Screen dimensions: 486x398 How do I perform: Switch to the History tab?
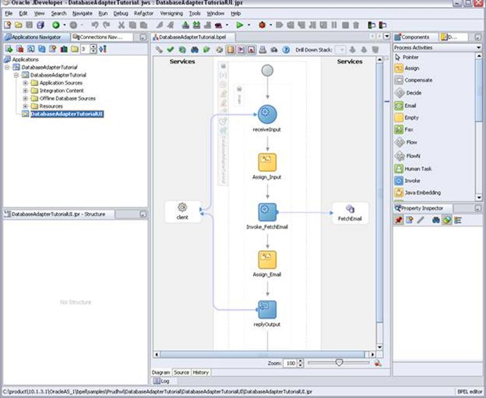[201, 372]
